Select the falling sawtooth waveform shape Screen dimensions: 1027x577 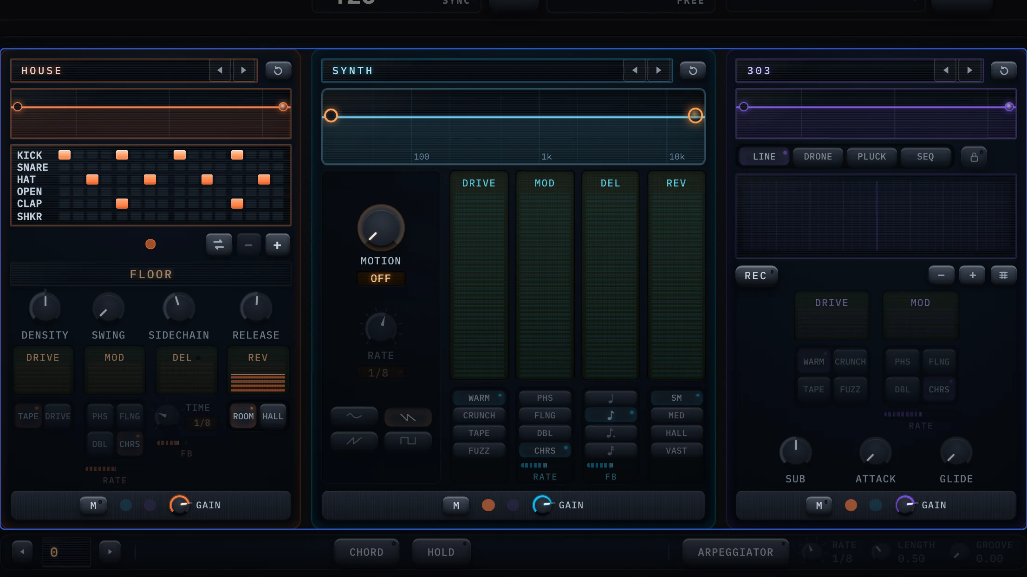coord(408,417)
